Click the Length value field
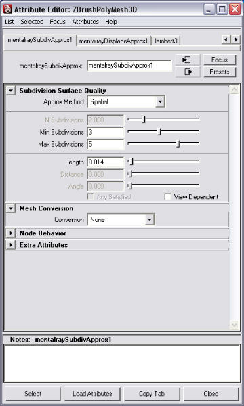Viewport: 244px width, 406px height. point(106,162)
